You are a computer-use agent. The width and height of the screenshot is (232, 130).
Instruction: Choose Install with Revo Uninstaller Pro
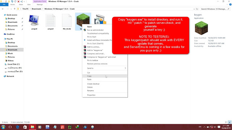[99, 40]
